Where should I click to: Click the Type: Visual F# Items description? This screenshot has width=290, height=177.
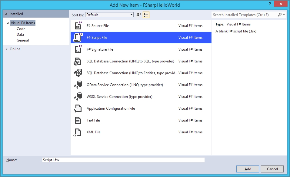(233, 24)
